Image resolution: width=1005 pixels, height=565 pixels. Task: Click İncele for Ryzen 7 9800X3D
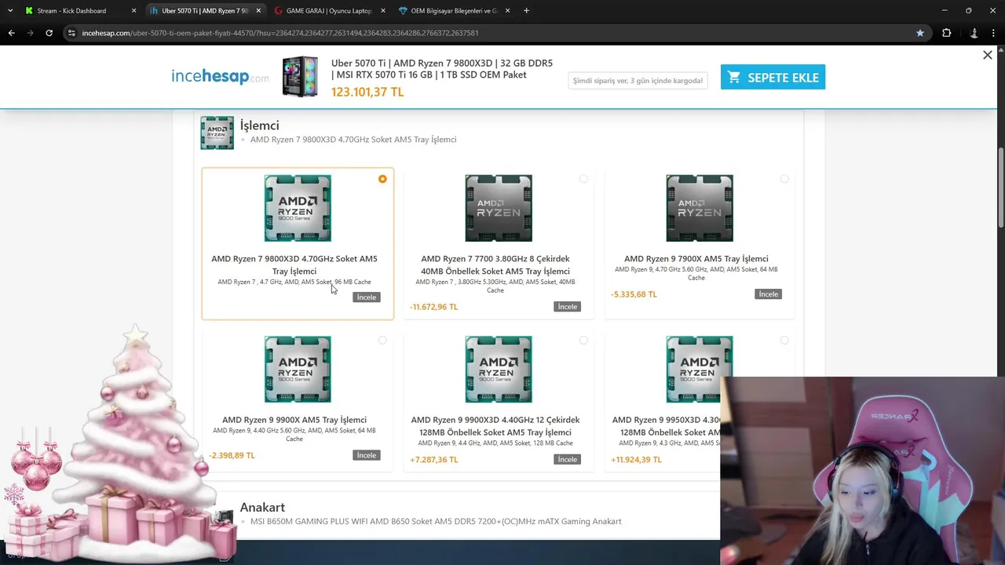tap(367, 297)
